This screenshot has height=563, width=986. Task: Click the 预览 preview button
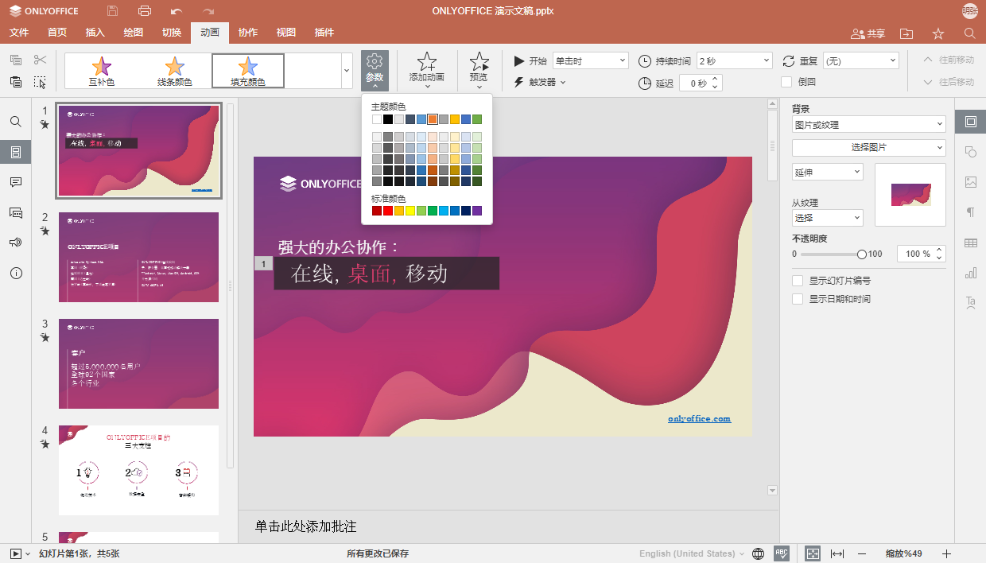coord(479,70)
